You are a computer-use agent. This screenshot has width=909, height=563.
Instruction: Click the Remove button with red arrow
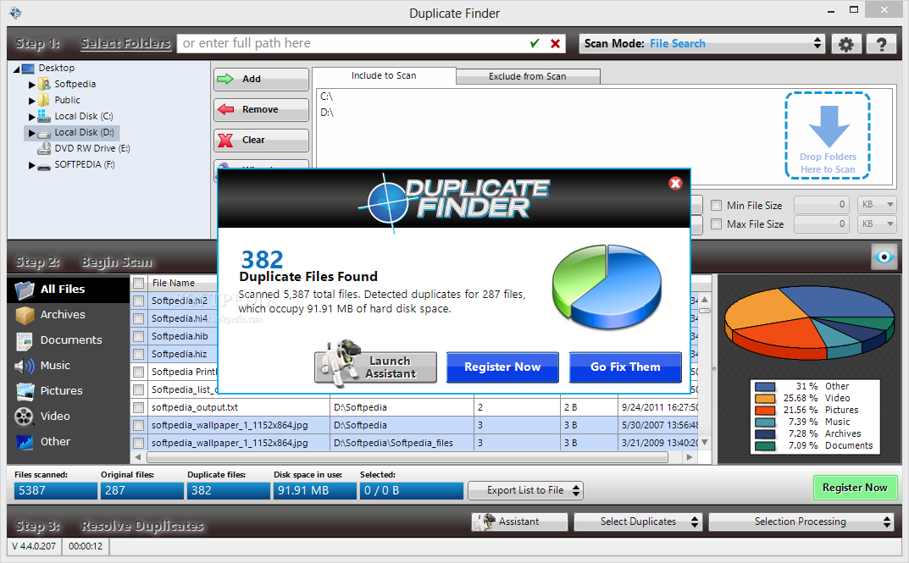[x=261, y=110]
